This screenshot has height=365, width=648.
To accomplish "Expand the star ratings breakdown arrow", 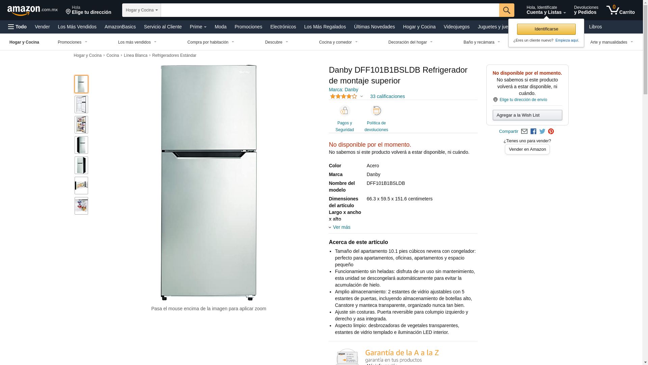I will pyautogui.click(x=361, y=96).
